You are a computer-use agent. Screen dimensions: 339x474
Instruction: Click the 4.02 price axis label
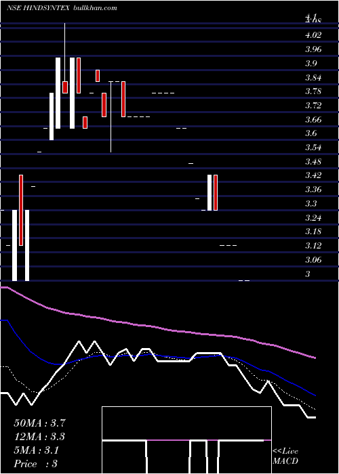click(313, 35)
